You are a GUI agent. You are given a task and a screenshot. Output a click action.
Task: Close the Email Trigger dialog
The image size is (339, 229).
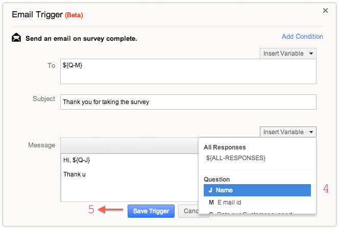click(325, 10)
